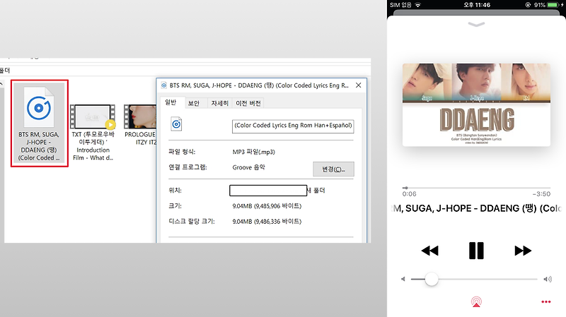Select the PROLOGUE ITZY video thumbnail
Screen dimensions: 566x317
point(140,116)
